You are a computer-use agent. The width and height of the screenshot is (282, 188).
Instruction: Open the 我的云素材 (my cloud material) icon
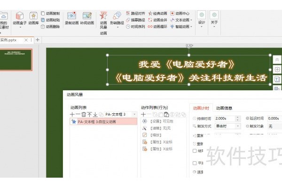(x=4, y=20)
